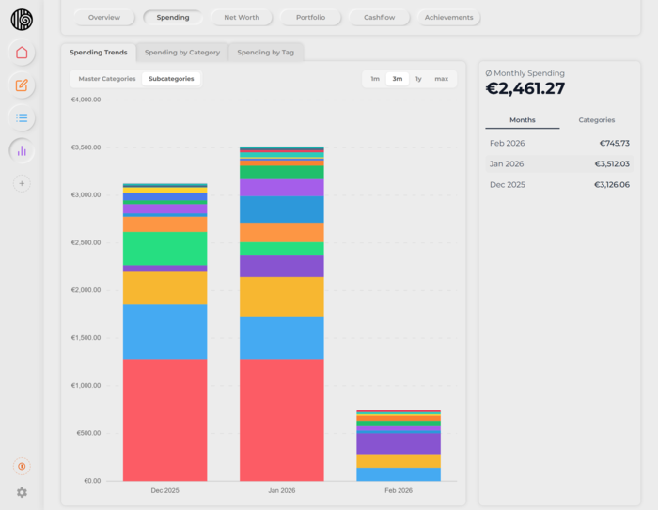
Task: Open the home icon in sidebar
Action: click(x=22, y=53)
